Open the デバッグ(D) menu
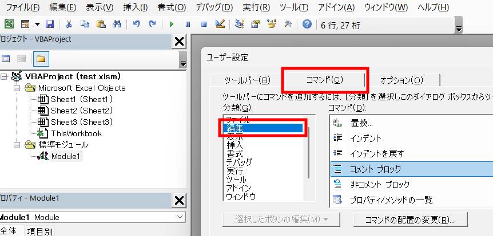493x236 pixels. [214, 7]
